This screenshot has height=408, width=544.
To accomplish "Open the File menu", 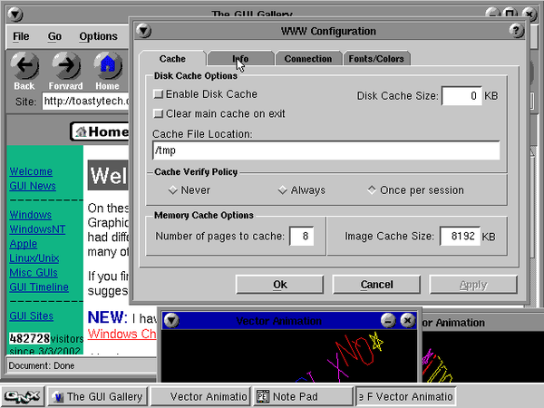I will (20, 36).
